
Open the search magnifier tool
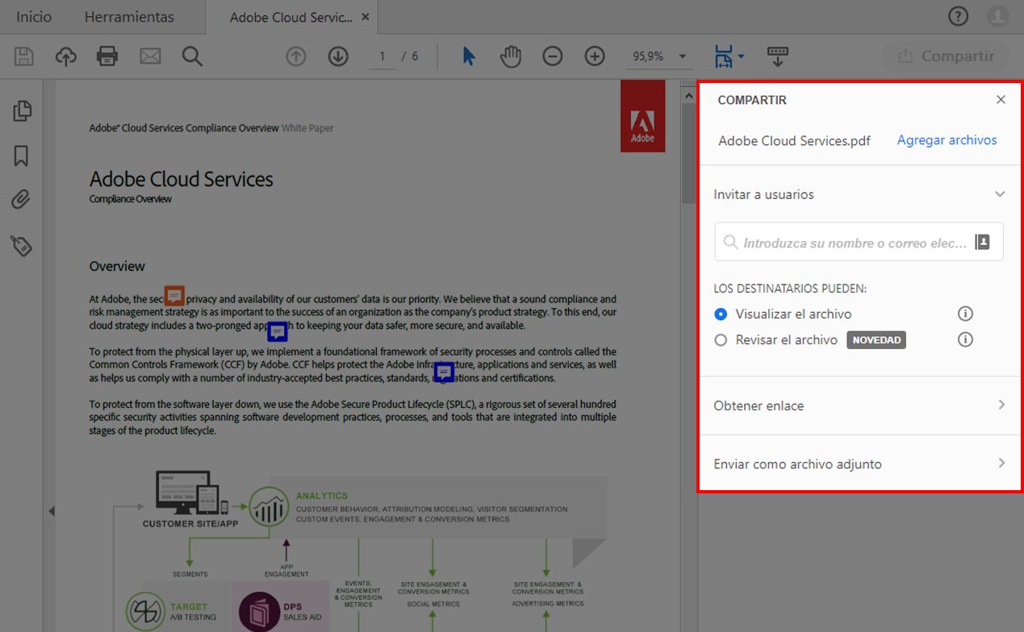tap(192, 56)
